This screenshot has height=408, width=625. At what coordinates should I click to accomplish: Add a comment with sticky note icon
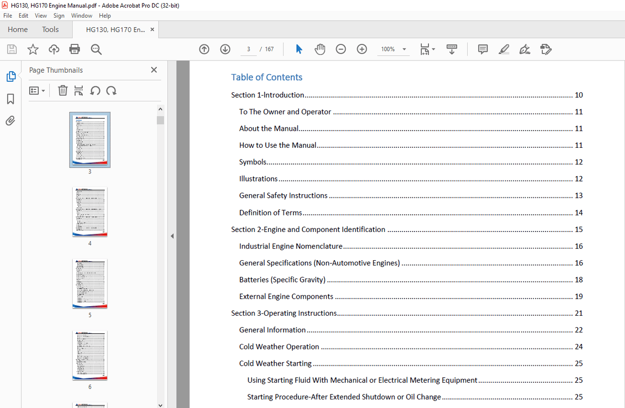pos(482,49)
